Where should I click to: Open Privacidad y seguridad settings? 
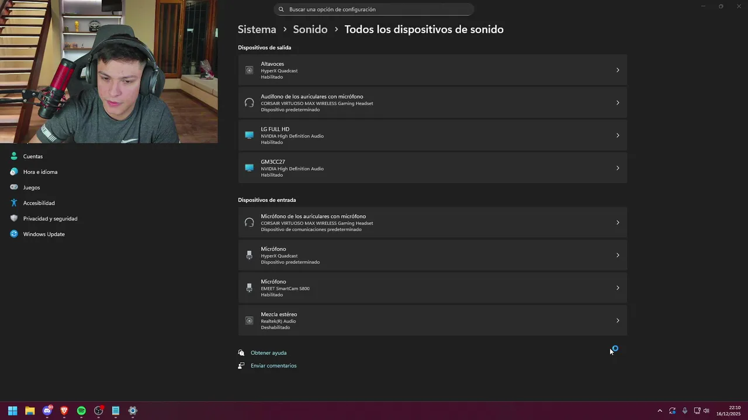point(50,219)
